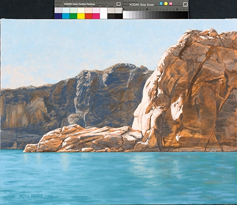Click the red Kodak color patch
The height and width of the screenshot is (205, 237).
88,16
